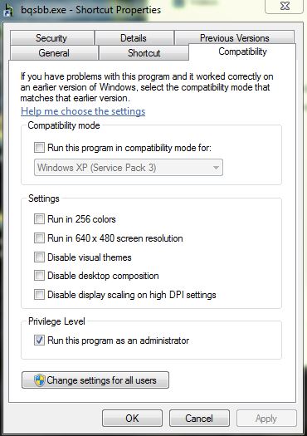Open Help me choose the settings link
The height and width of the screenshot is (436, 307).
coord(83,111)
